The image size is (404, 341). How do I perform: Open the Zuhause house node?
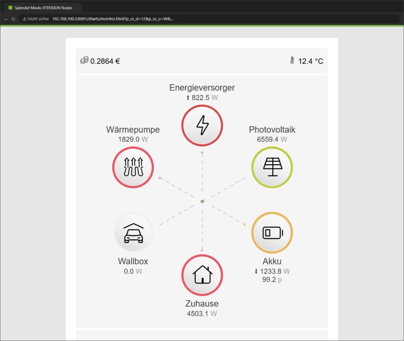[202, 275]
